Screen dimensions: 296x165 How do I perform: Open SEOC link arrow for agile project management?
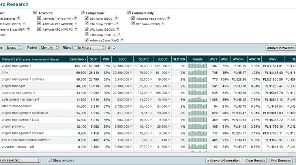click(131, 100)
